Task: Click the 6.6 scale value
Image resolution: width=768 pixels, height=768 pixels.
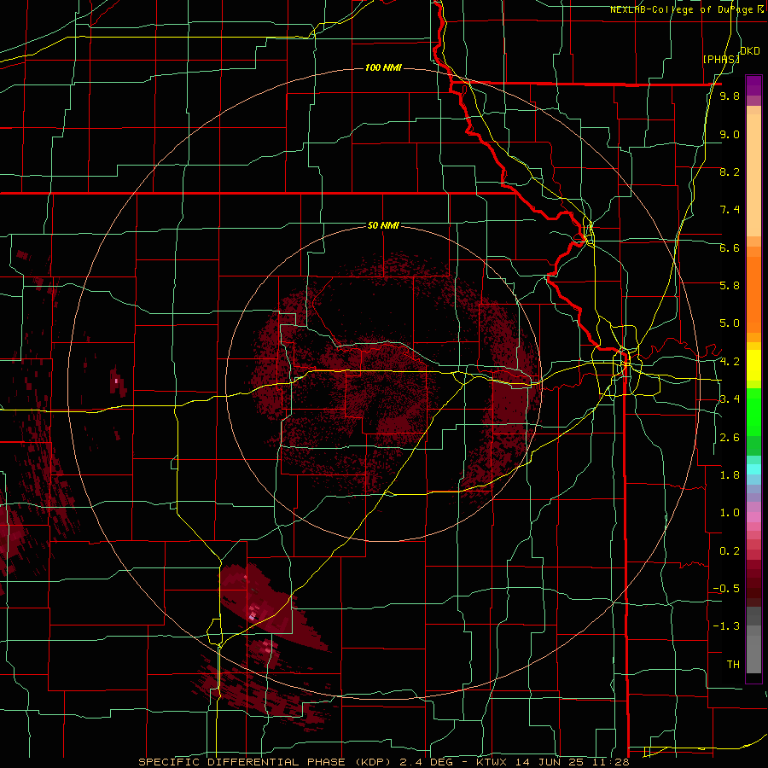Action: pyautogui.click(x=730, y=247)
